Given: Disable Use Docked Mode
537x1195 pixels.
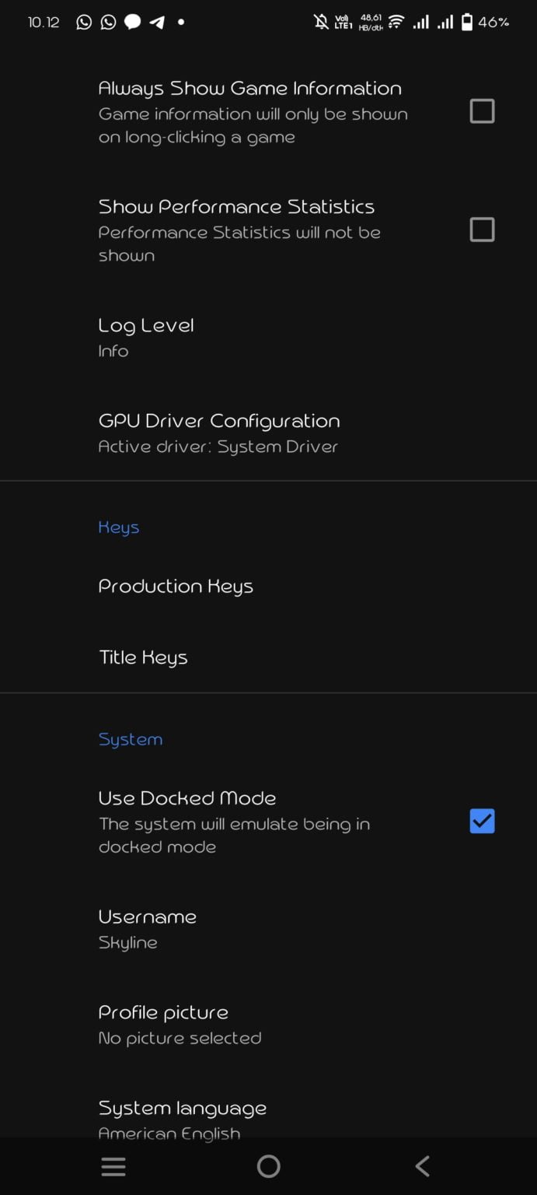Looking at the screenshot, I should (x=481, y=821).
